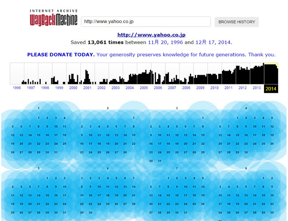Open snapshot for day 13 in month 8

[246, 195]
